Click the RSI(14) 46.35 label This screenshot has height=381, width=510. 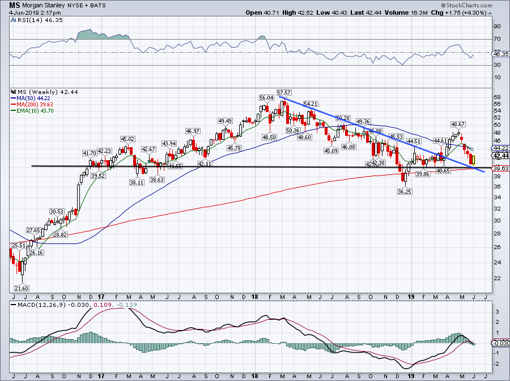click(x=40, y=20)
